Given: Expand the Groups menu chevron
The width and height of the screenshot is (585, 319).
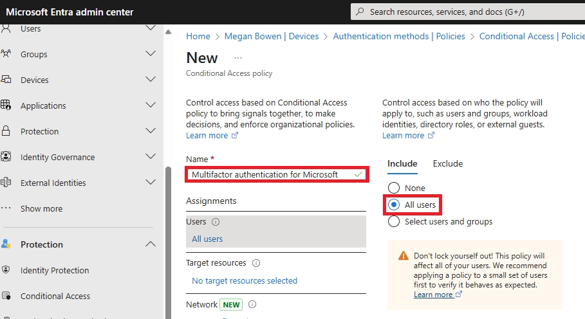Looking at the screenshot, I should click(x=151, y=53).
